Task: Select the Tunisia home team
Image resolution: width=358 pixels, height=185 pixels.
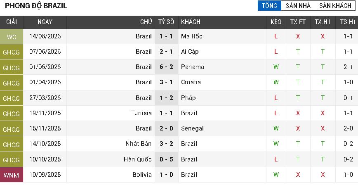Action: click(x=141, y=113)
